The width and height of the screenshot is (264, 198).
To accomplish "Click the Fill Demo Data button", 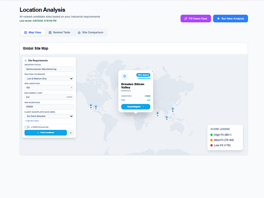I will [x=196, y=19].
